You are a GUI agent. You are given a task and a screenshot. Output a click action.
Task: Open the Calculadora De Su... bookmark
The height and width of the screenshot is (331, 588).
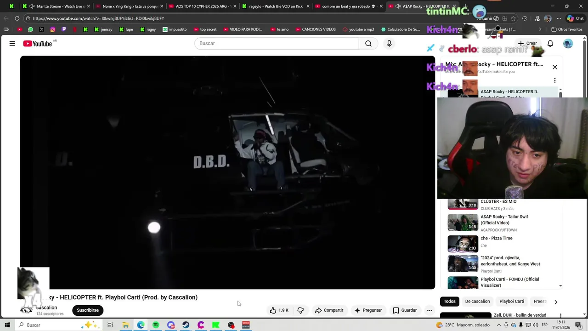400,29
